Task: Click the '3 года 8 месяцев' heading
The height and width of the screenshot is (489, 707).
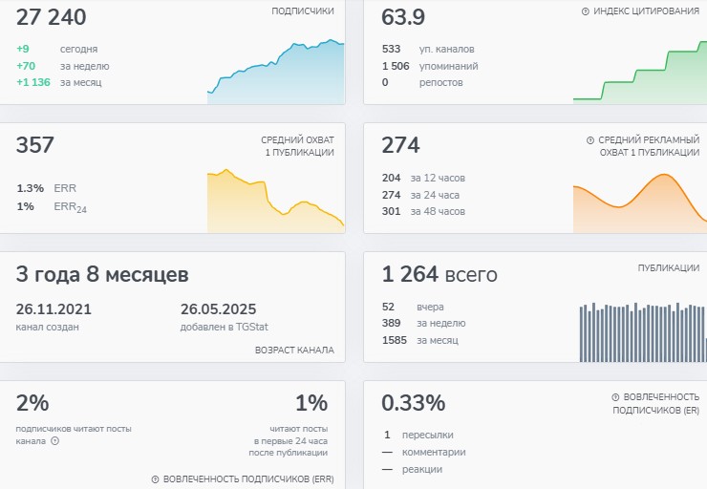Action: [x=102, y=274]
